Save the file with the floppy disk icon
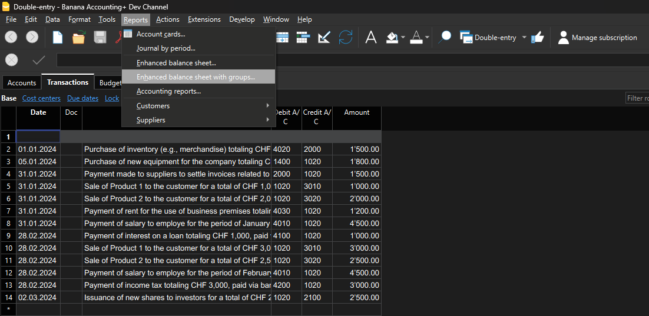The width and height of the screenshot is (649, 316). click(x=100, y=37)
